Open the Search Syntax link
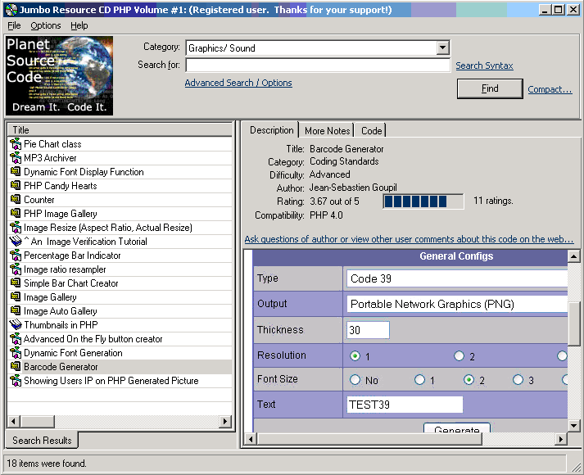 pos(484,66)
